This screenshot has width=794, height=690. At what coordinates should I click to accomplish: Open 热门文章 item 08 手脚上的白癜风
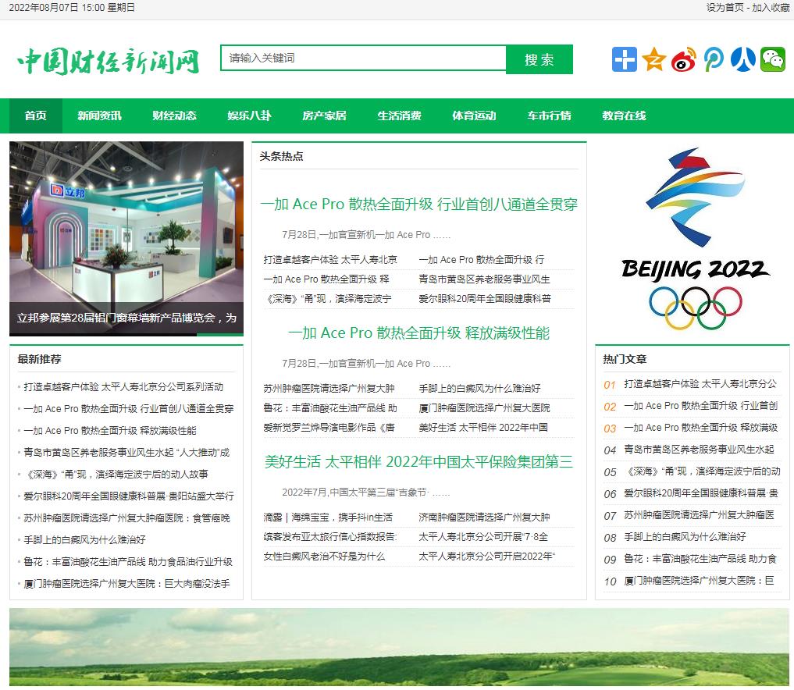pyautogui.click(x=685, y=536)
